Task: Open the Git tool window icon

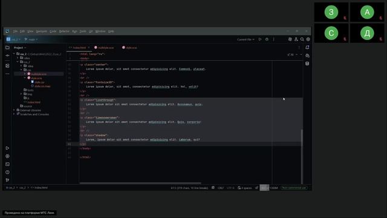Action: tap(7, 180)
